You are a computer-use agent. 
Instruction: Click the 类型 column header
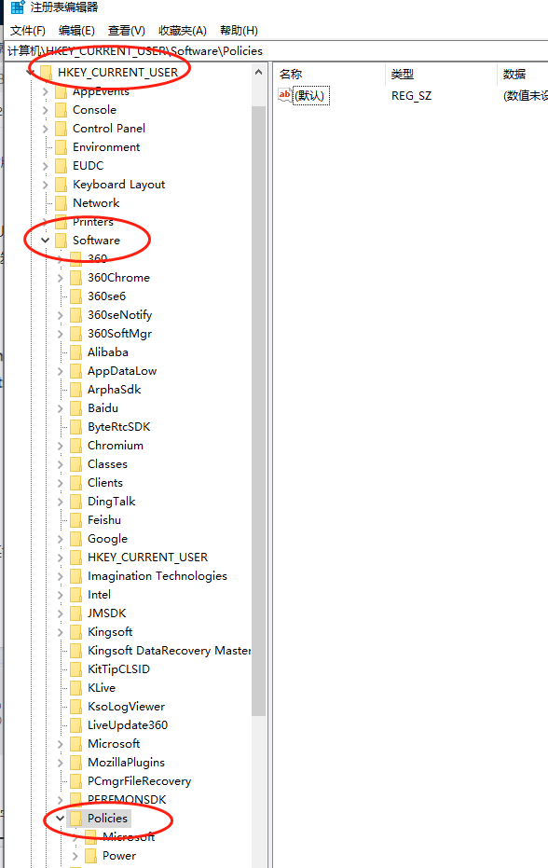tap(403, 75)
